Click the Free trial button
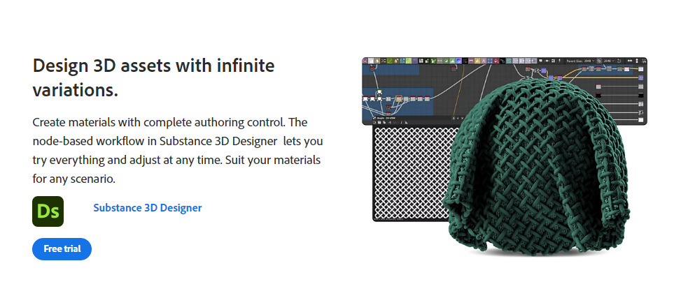The image size is (681, 298). tap(62, 248)
